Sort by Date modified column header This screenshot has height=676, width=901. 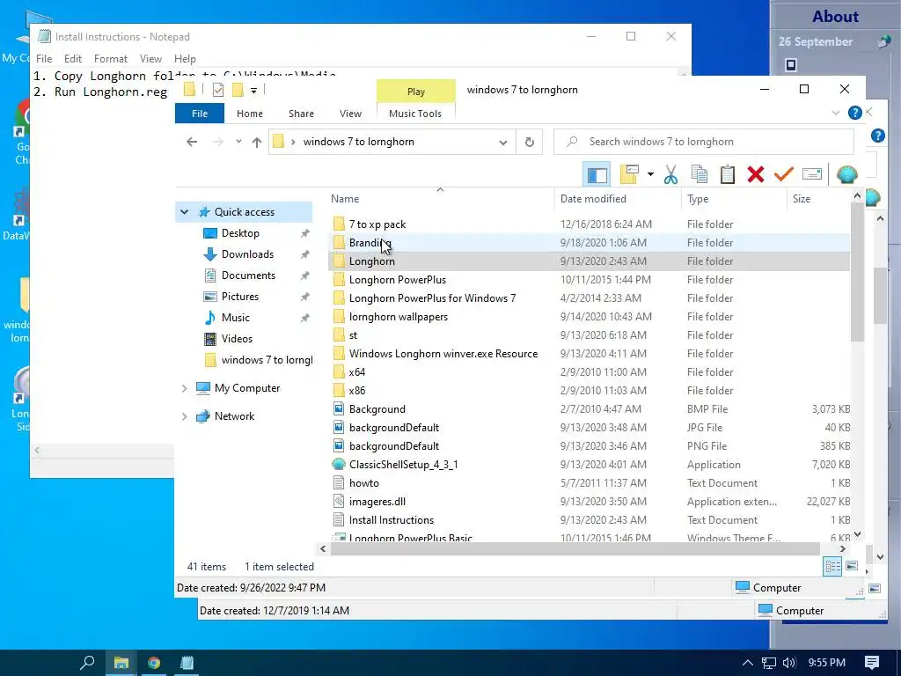(x=593, y=199)
